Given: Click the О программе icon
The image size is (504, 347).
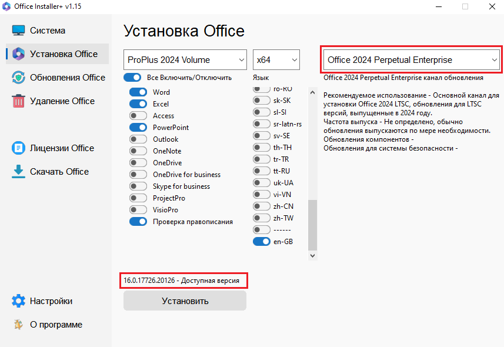Looking at the screenshot, I should pyautogui.click(x=18, y=325).
